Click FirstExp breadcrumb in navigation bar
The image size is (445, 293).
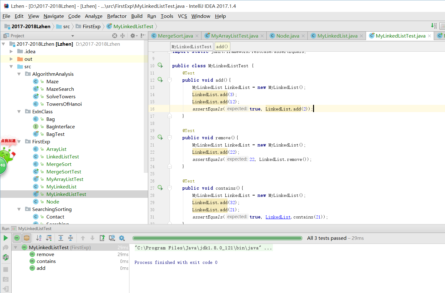[x=88, y=27]
